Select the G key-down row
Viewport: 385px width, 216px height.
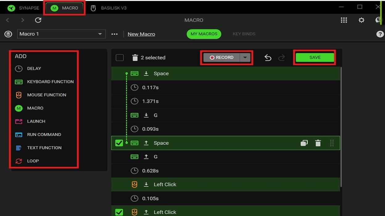point(226,115)
